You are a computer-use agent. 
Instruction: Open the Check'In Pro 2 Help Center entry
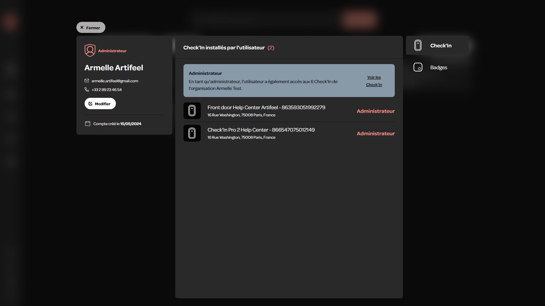tap(289, 133)
